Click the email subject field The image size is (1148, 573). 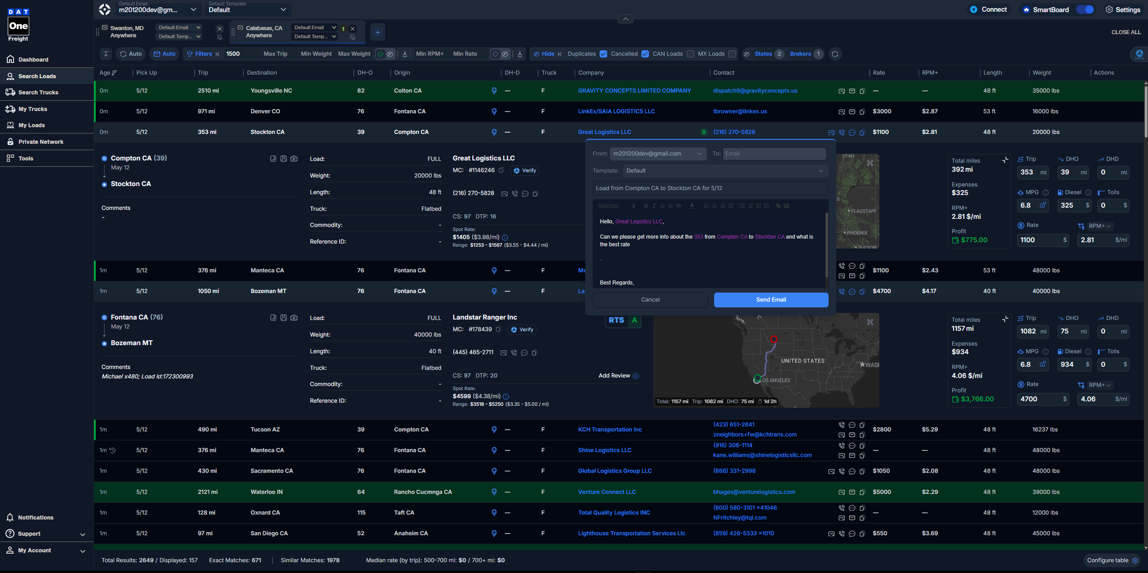click(x=710, y=188)
